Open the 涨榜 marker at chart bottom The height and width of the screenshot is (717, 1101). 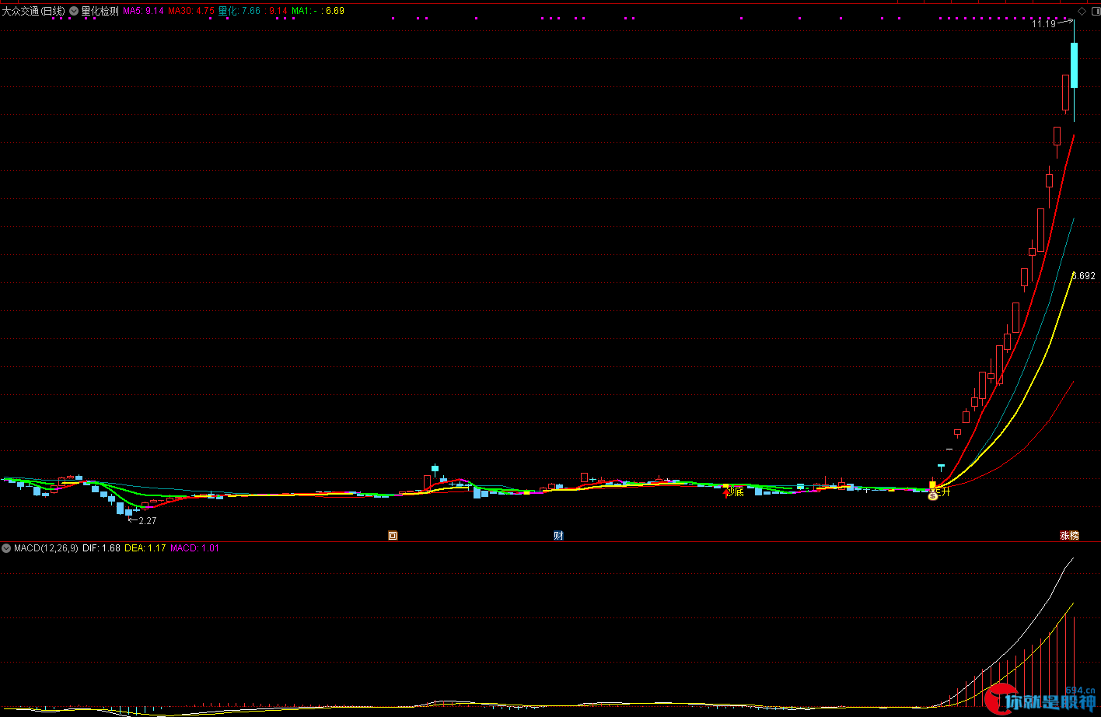1069,535
